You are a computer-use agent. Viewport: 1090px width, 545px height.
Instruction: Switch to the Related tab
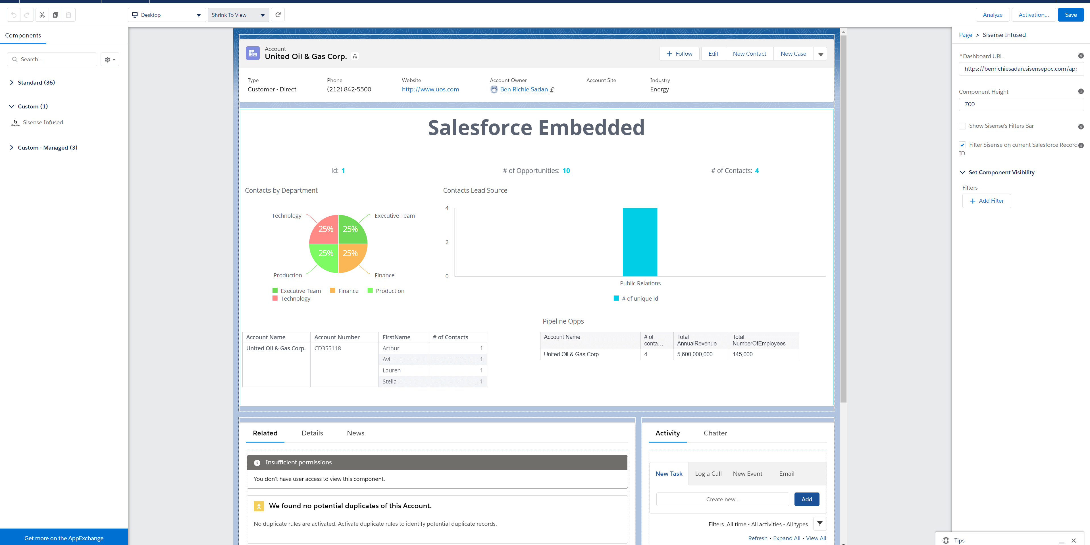[265, 433]
